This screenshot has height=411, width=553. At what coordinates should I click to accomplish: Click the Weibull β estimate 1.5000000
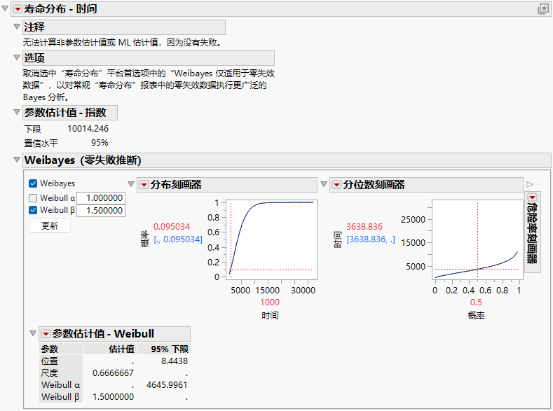point(114,397)
